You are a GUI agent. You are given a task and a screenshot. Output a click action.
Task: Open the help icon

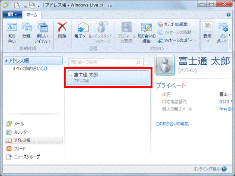228,15
